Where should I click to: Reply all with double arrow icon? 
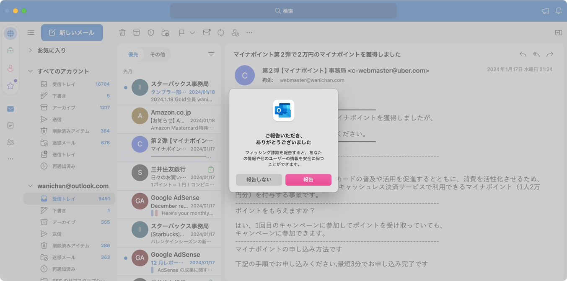[x=536, y=54]
